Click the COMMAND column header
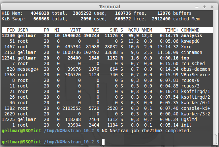This screenshot has width=219, height=147. pyautogui.click(x=190, y=30)
